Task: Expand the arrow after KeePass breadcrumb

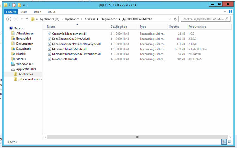Action: click(98, 19)
